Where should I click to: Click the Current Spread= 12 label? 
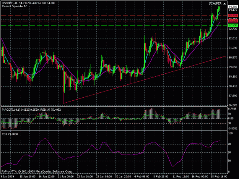[x=14, y=6]
